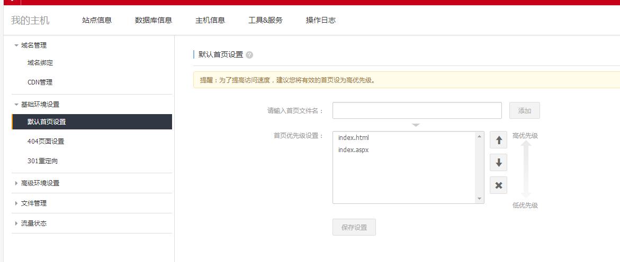Open CDN管理 in the sidebar
The width and height of the screenshot is (620, 262).
coord(40,82)
